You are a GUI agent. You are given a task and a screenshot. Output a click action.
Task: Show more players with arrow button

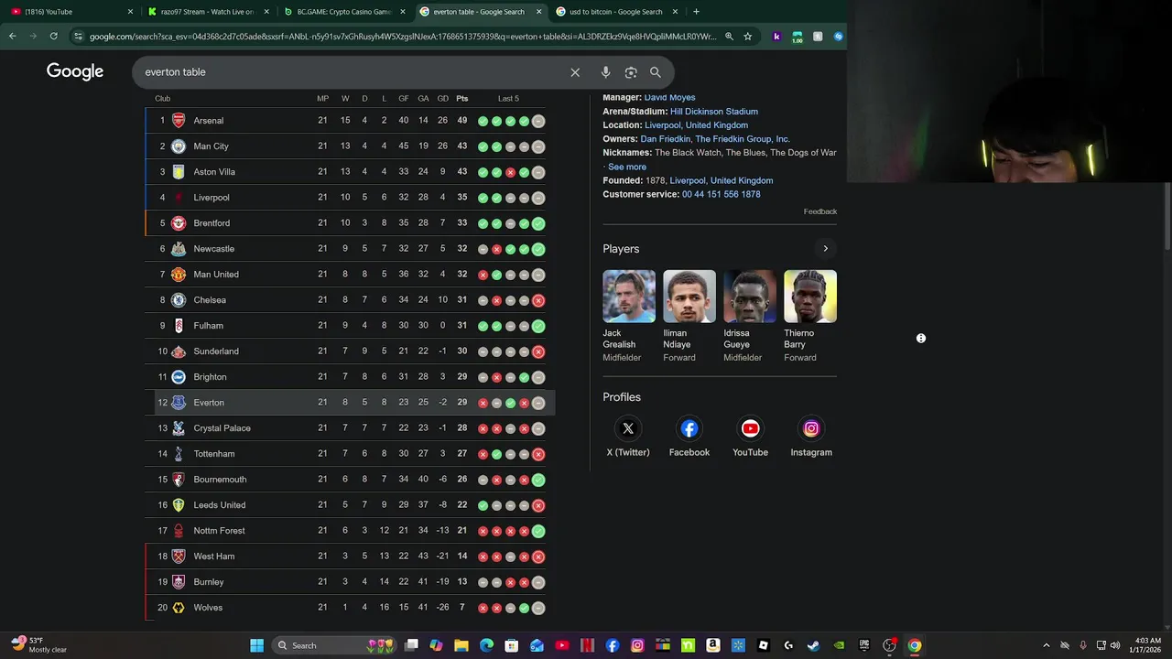(825, 249)
